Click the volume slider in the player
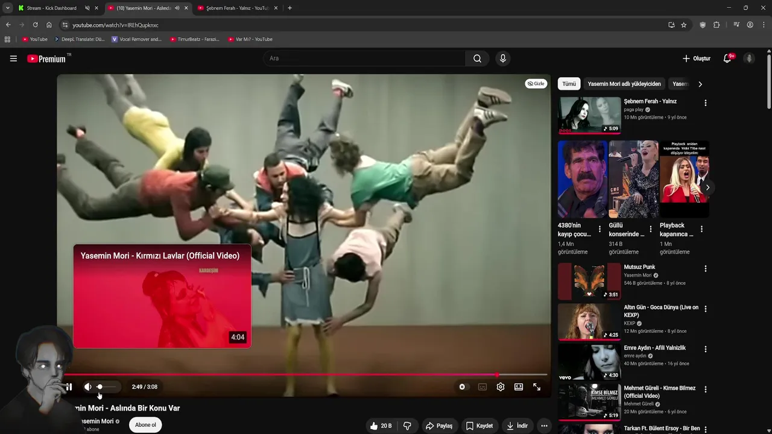 107,387
